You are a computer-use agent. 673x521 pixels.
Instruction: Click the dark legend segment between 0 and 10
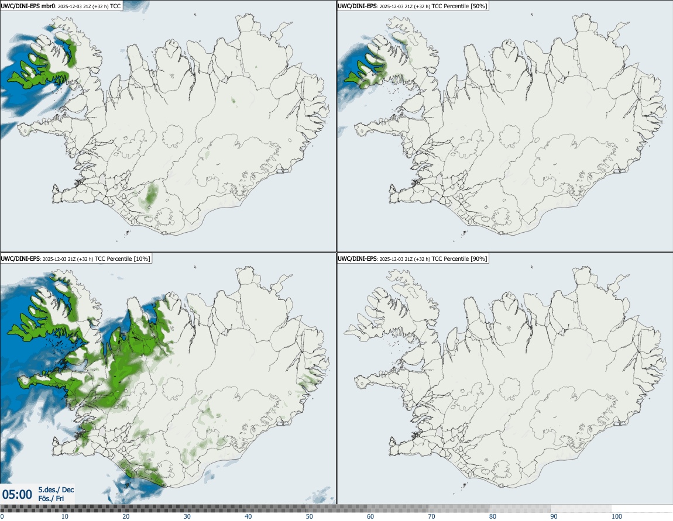[30, 509]
